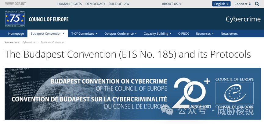This screenshot has width=264, height=124.
Task: Click the Council of Europe 75 logo
Action: (x=15, y=19)
